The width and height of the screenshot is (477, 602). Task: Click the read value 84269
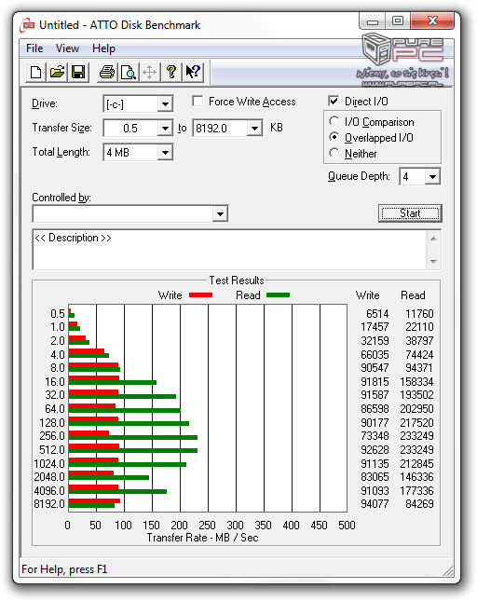coord(419,504)
